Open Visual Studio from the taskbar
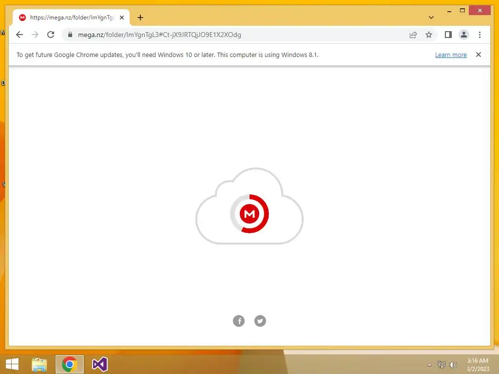 coord(99,364)
